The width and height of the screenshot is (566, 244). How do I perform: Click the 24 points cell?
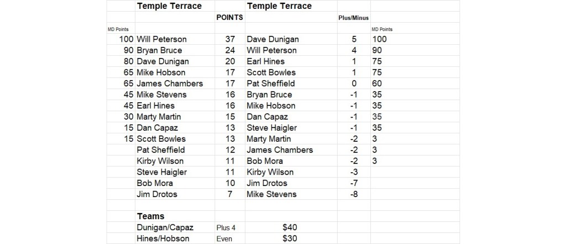[x=230, y=50]
